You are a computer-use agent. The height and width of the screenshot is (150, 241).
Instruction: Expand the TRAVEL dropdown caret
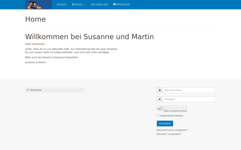point(85,4)
